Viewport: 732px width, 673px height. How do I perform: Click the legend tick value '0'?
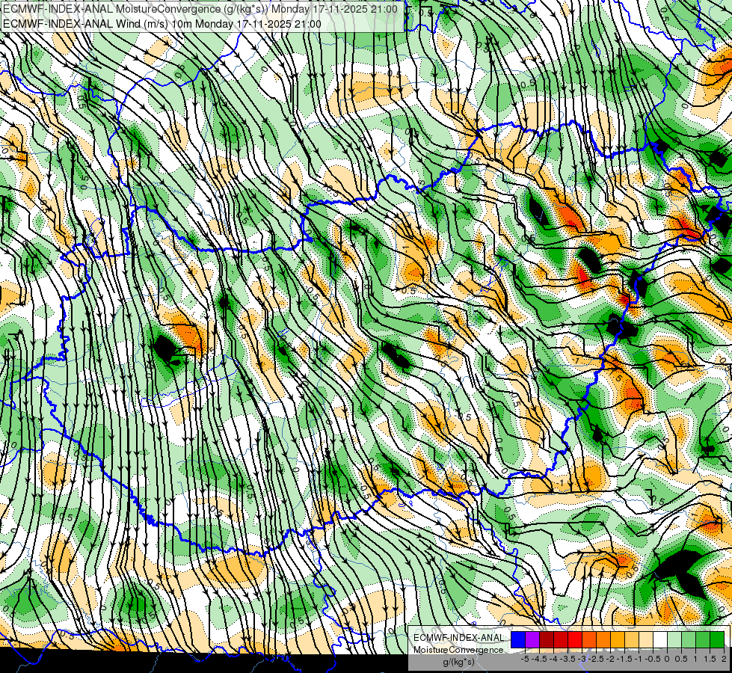(x=667, y=659)
